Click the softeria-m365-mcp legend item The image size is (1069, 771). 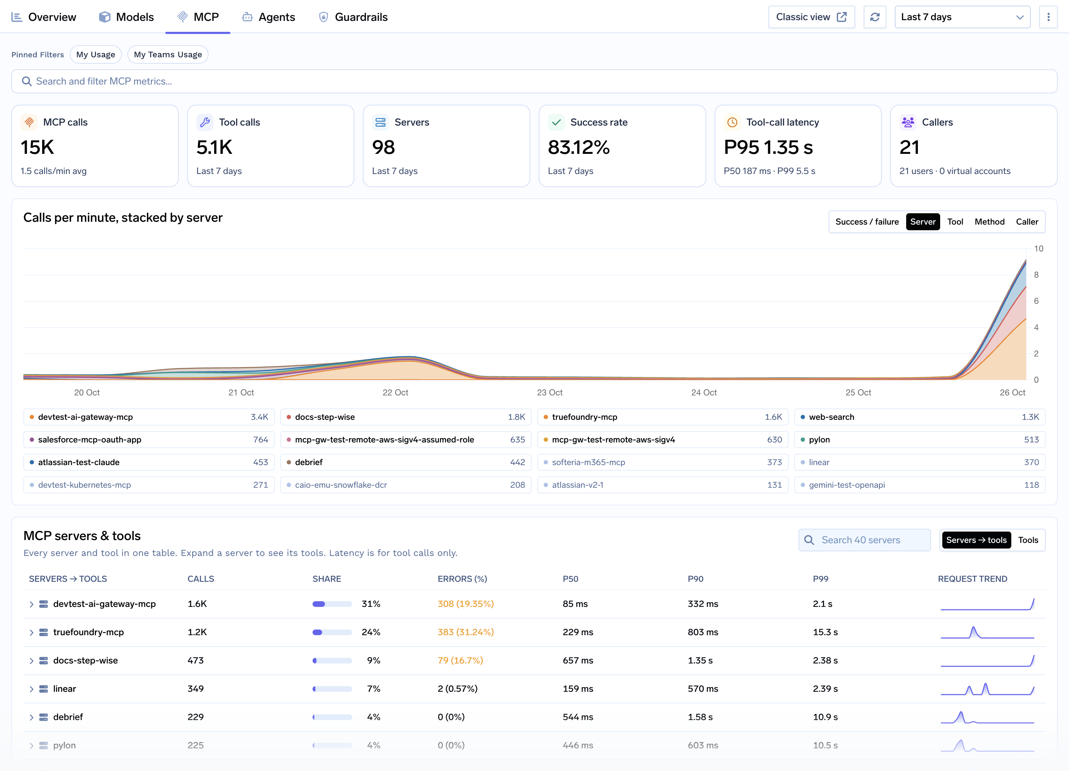pyautogui.click(x=663, y=462)
